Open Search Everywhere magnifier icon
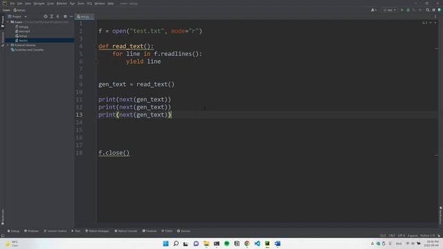 coord(428,10)
